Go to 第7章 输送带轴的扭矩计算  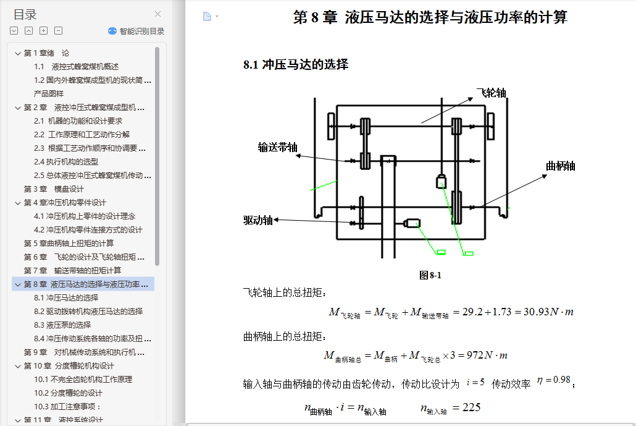click(x=72, y=270)
